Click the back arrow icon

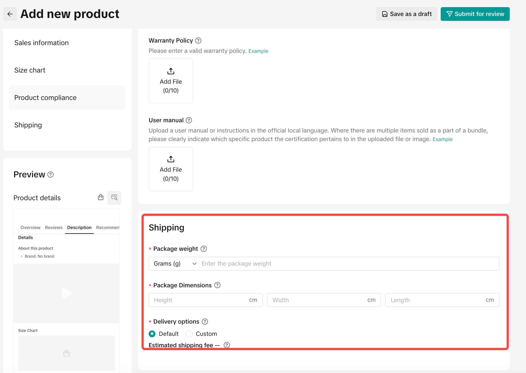pyautogui.click(x=10, y=14)
